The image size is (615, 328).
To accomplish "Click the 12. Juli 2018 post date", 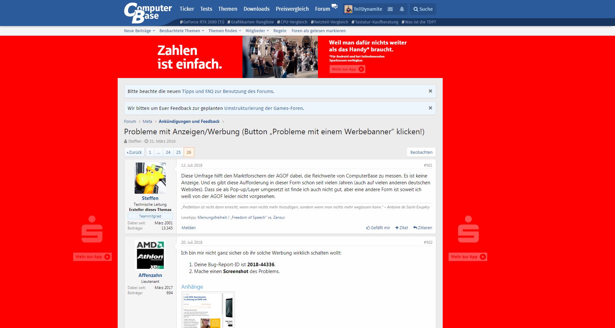I will coord(192,165).
